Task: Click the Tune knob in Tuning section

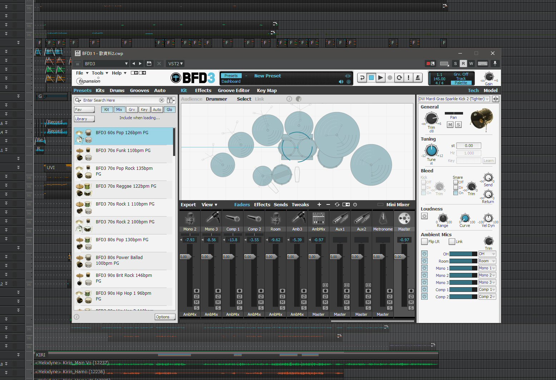Action: click(x=431, y=151)
